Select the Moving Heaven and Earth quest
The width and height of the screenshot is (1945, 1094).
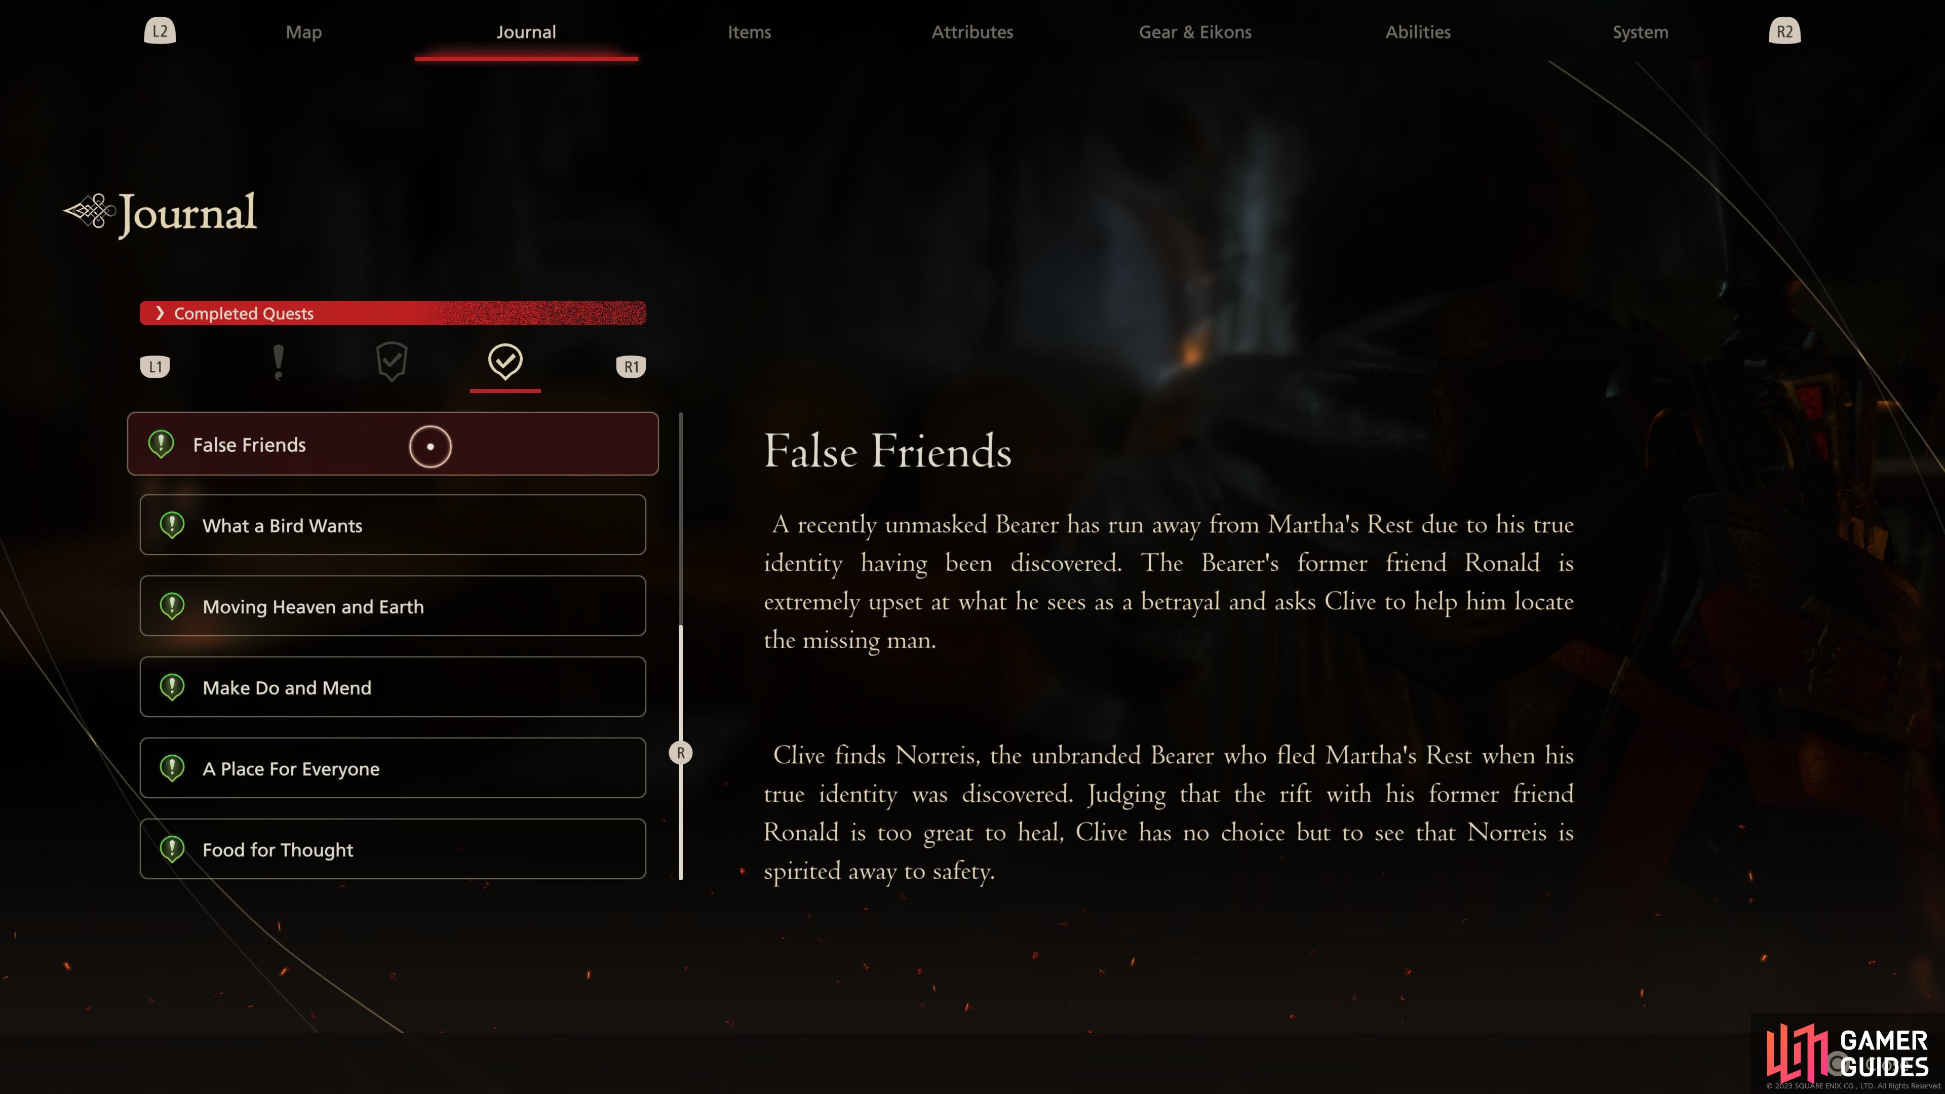[393, 606]
